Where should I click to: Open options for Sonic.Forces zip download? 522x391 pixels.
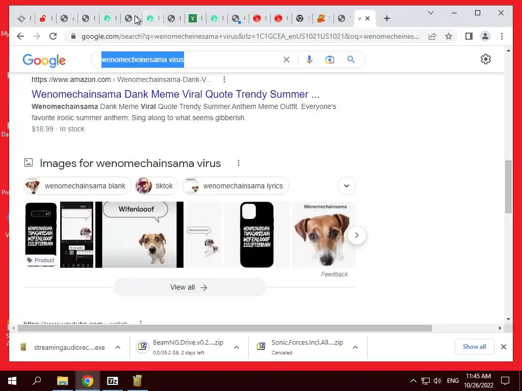[355, 347]
